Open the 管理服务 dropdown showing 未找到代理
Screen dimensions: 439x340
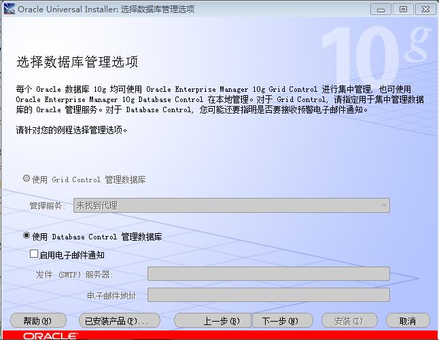(x=232, y=205)
